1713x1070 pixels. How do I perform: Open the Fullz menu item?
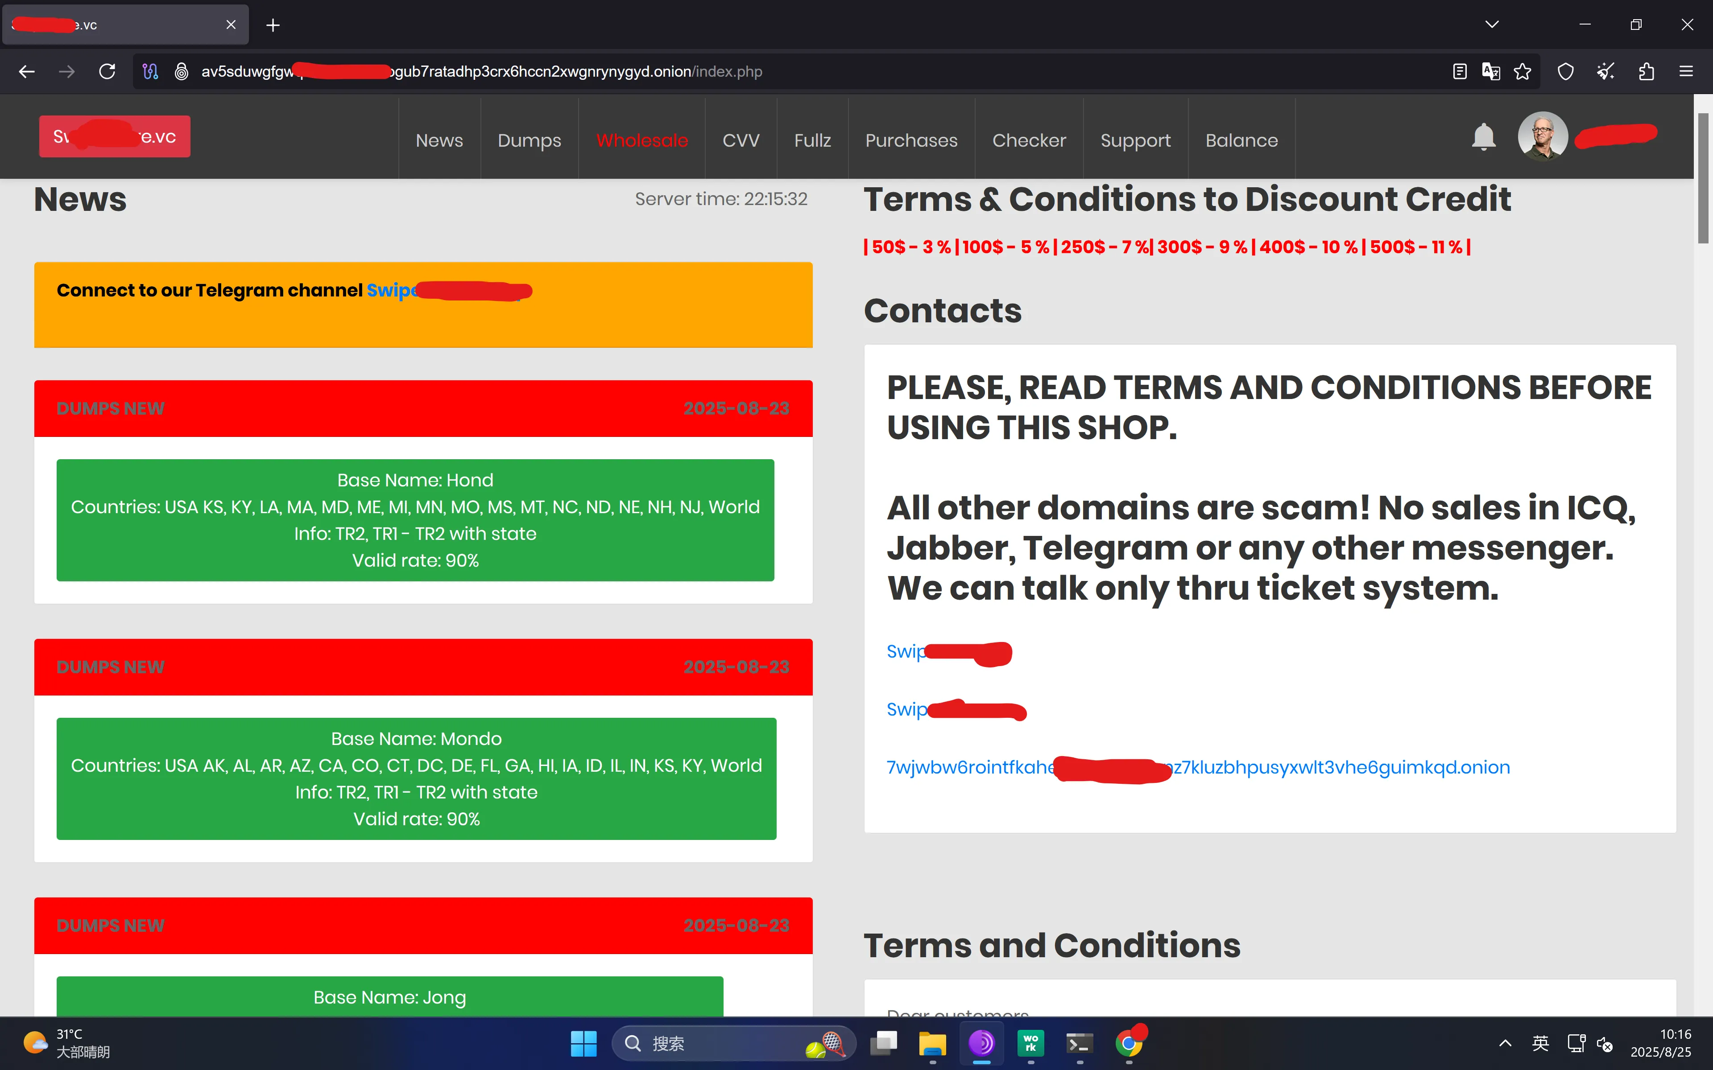(813, 140)
